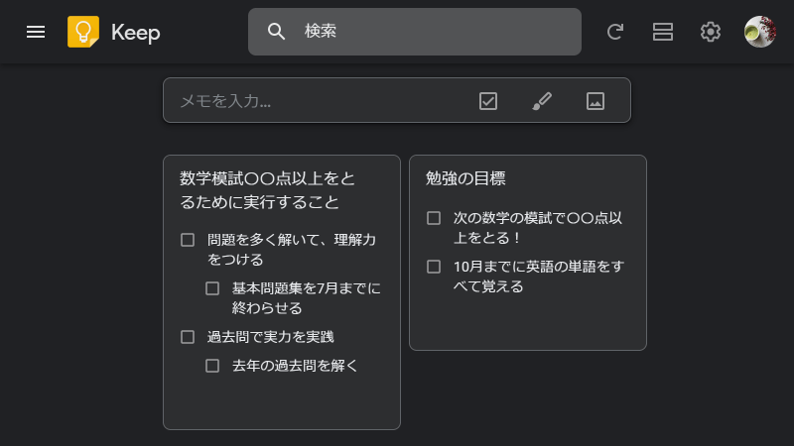Open the account profile avatar

click(x=759, y=32)
